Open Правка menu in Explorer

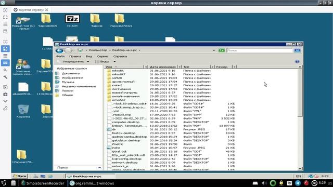pyautogui.click(x=75, y=57)
